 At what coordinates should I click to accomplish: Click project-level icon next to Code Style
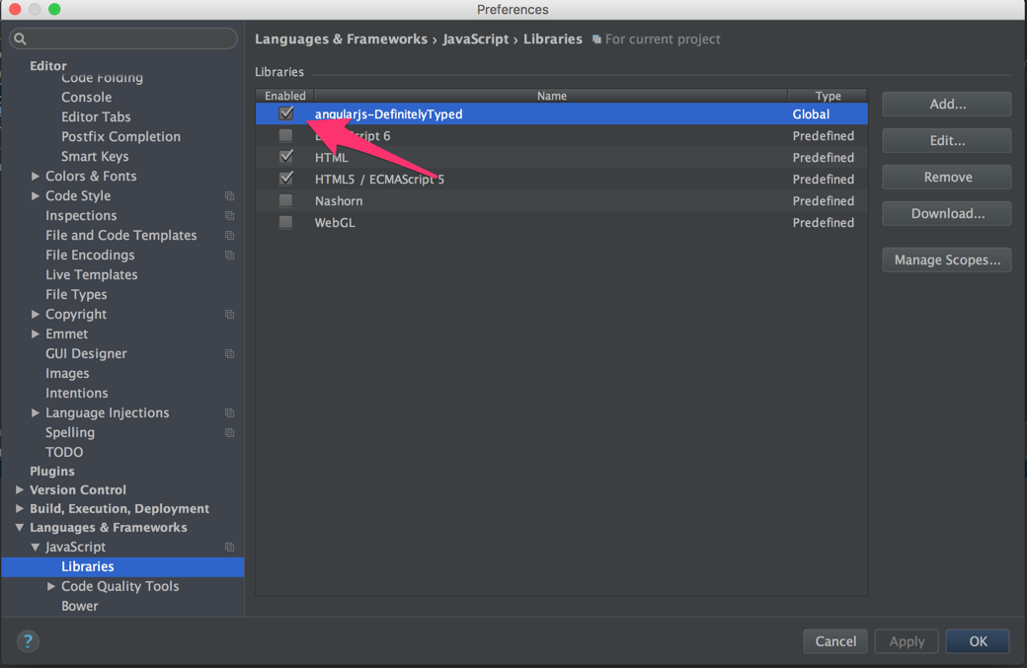click(229, 195)
